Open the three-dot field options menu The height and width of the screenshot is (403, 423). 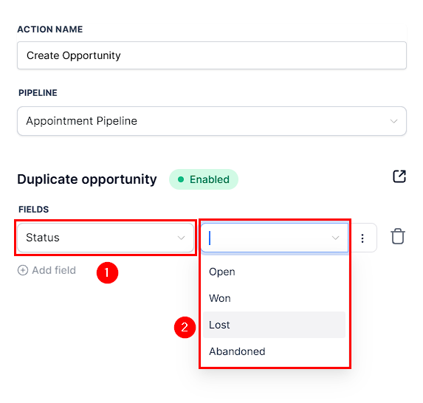[362, 238]
